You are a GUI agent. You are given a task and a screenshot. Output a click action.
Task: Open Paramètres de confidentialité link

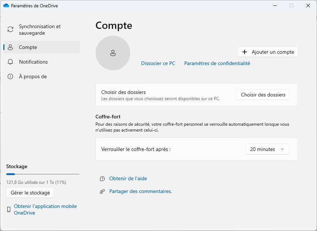[x=217, y=64]
